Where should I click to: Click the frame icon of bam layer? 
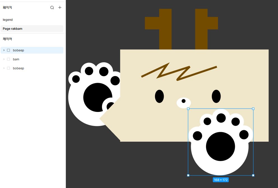click(8, 59)
